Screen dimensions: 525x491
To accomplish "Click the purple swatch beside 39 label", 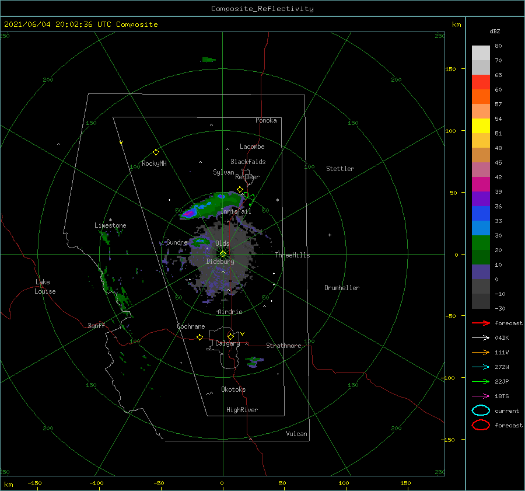I will click(x=481, y=199).
